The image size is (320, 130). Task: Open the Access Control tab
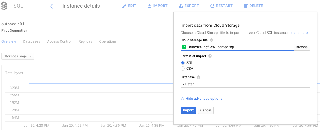coord(59,41)
